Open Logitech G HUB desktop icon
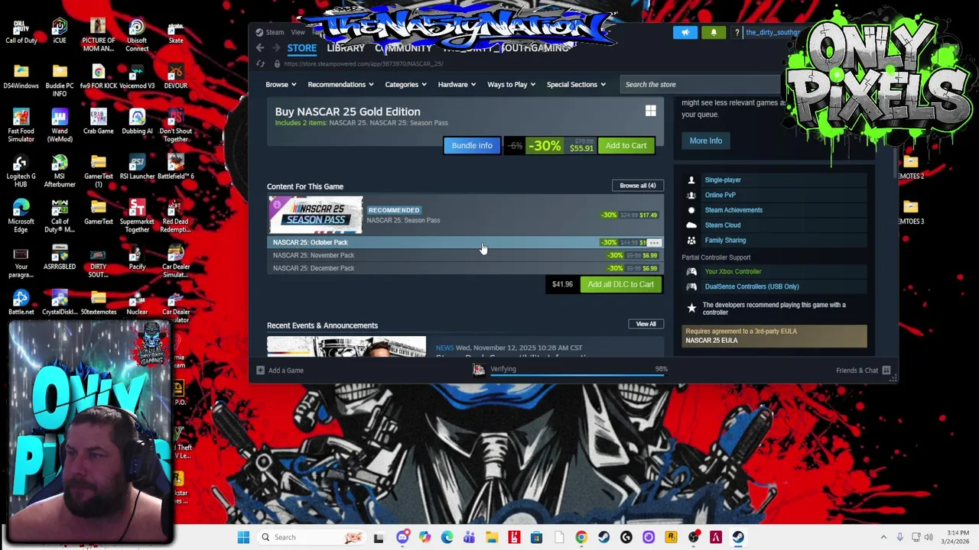979x550 pixels. click(x=21, y=170)
